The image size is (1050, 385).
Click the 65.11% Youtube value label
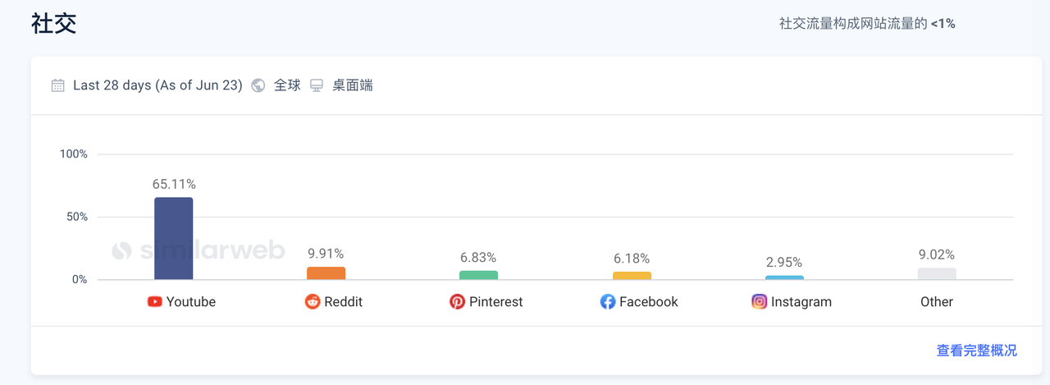(x=174, y=184)
